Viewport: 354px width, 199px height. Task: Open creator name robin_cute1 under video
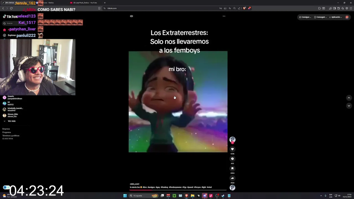(x=135, y=184)
